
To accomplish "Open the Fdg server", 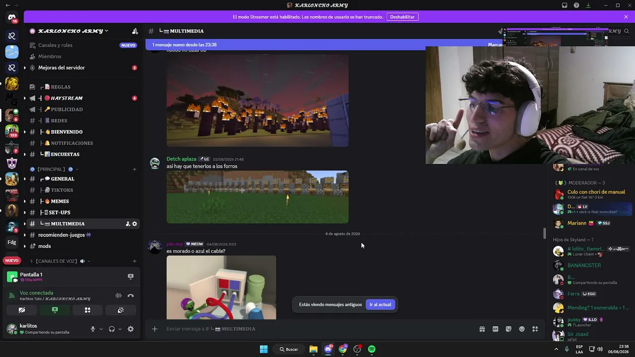I will [x=12, y=242].
